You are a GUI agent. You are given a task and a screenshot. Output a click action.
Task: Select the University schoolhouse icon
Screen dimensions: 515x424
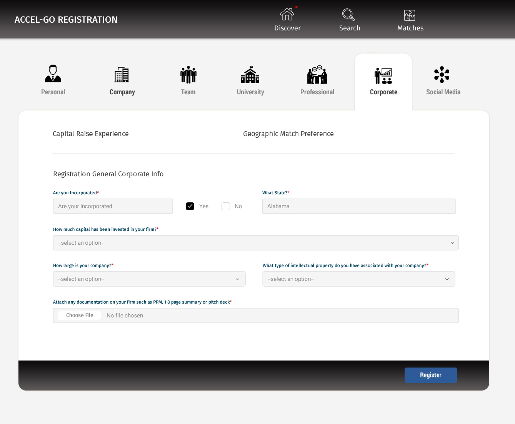250,75
